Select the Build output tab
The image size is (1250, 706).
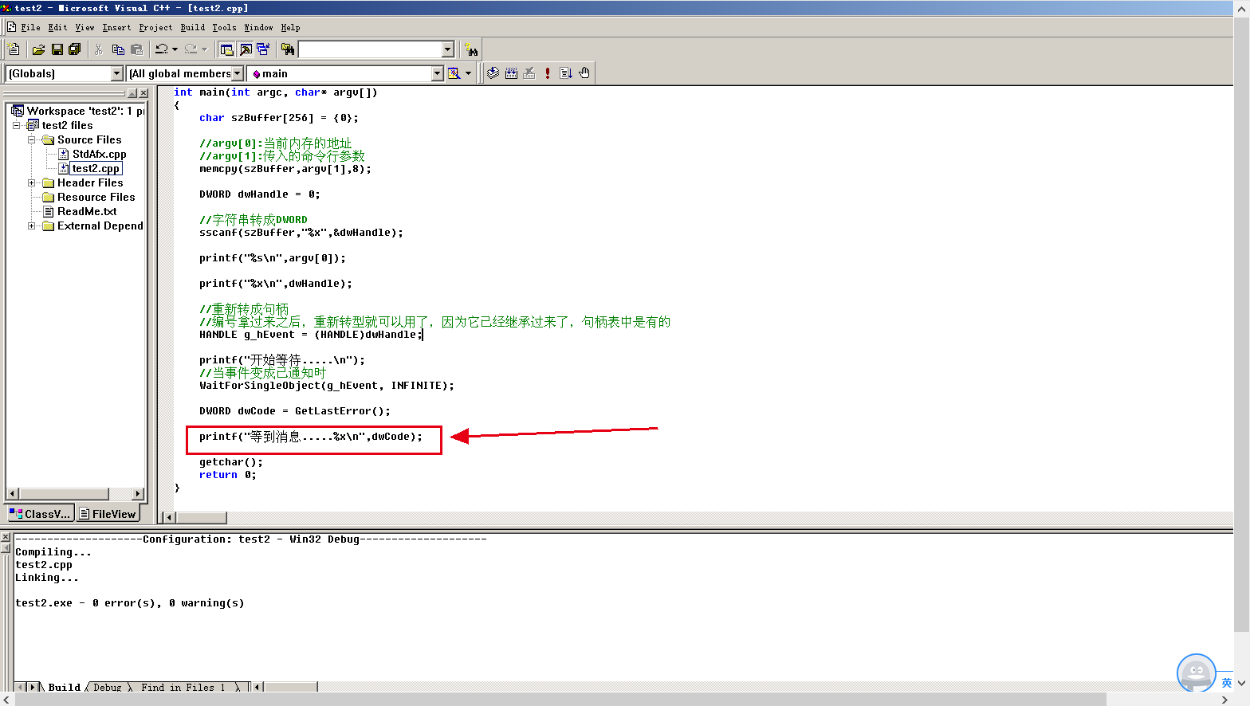point(64,687)
